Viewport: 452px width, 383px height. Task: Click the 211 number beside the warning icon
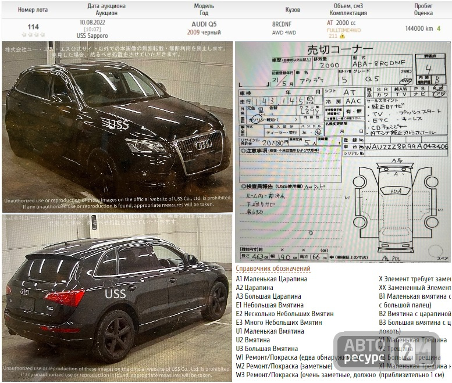click(333, 36)
